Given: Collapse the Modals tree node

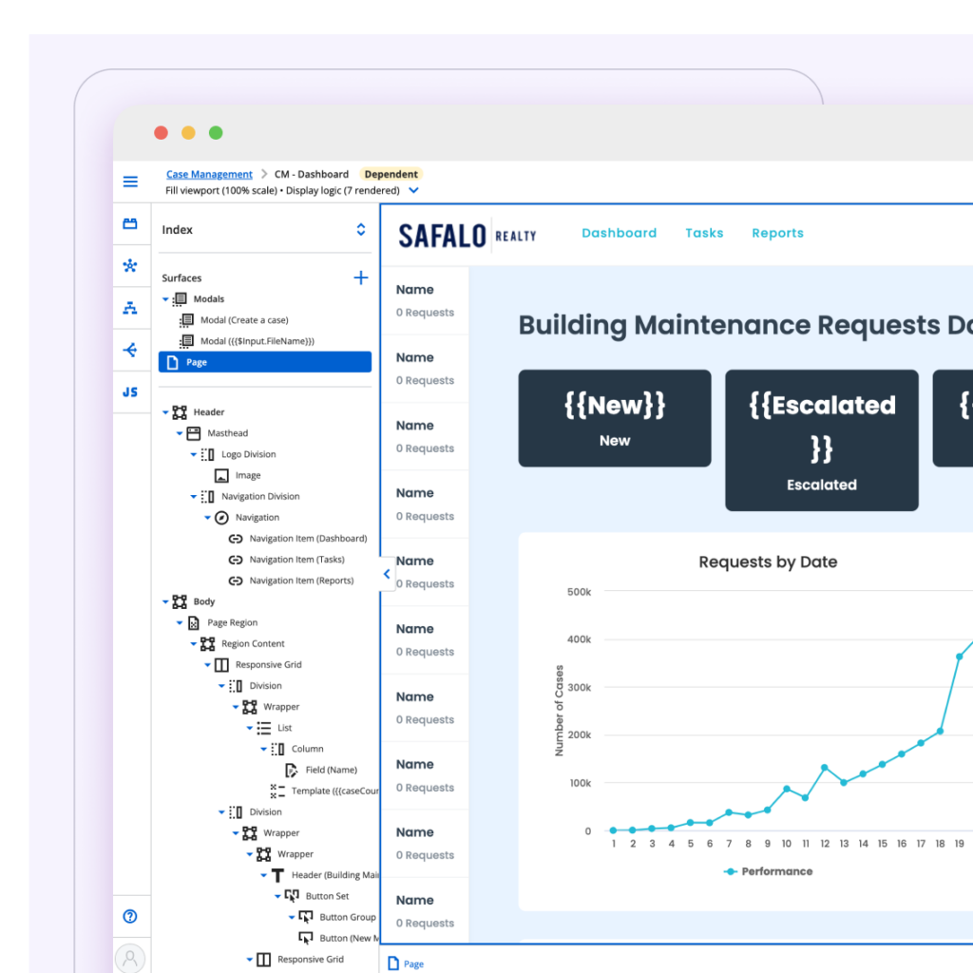Looking at the screenshot, I should tap(165, 299).
